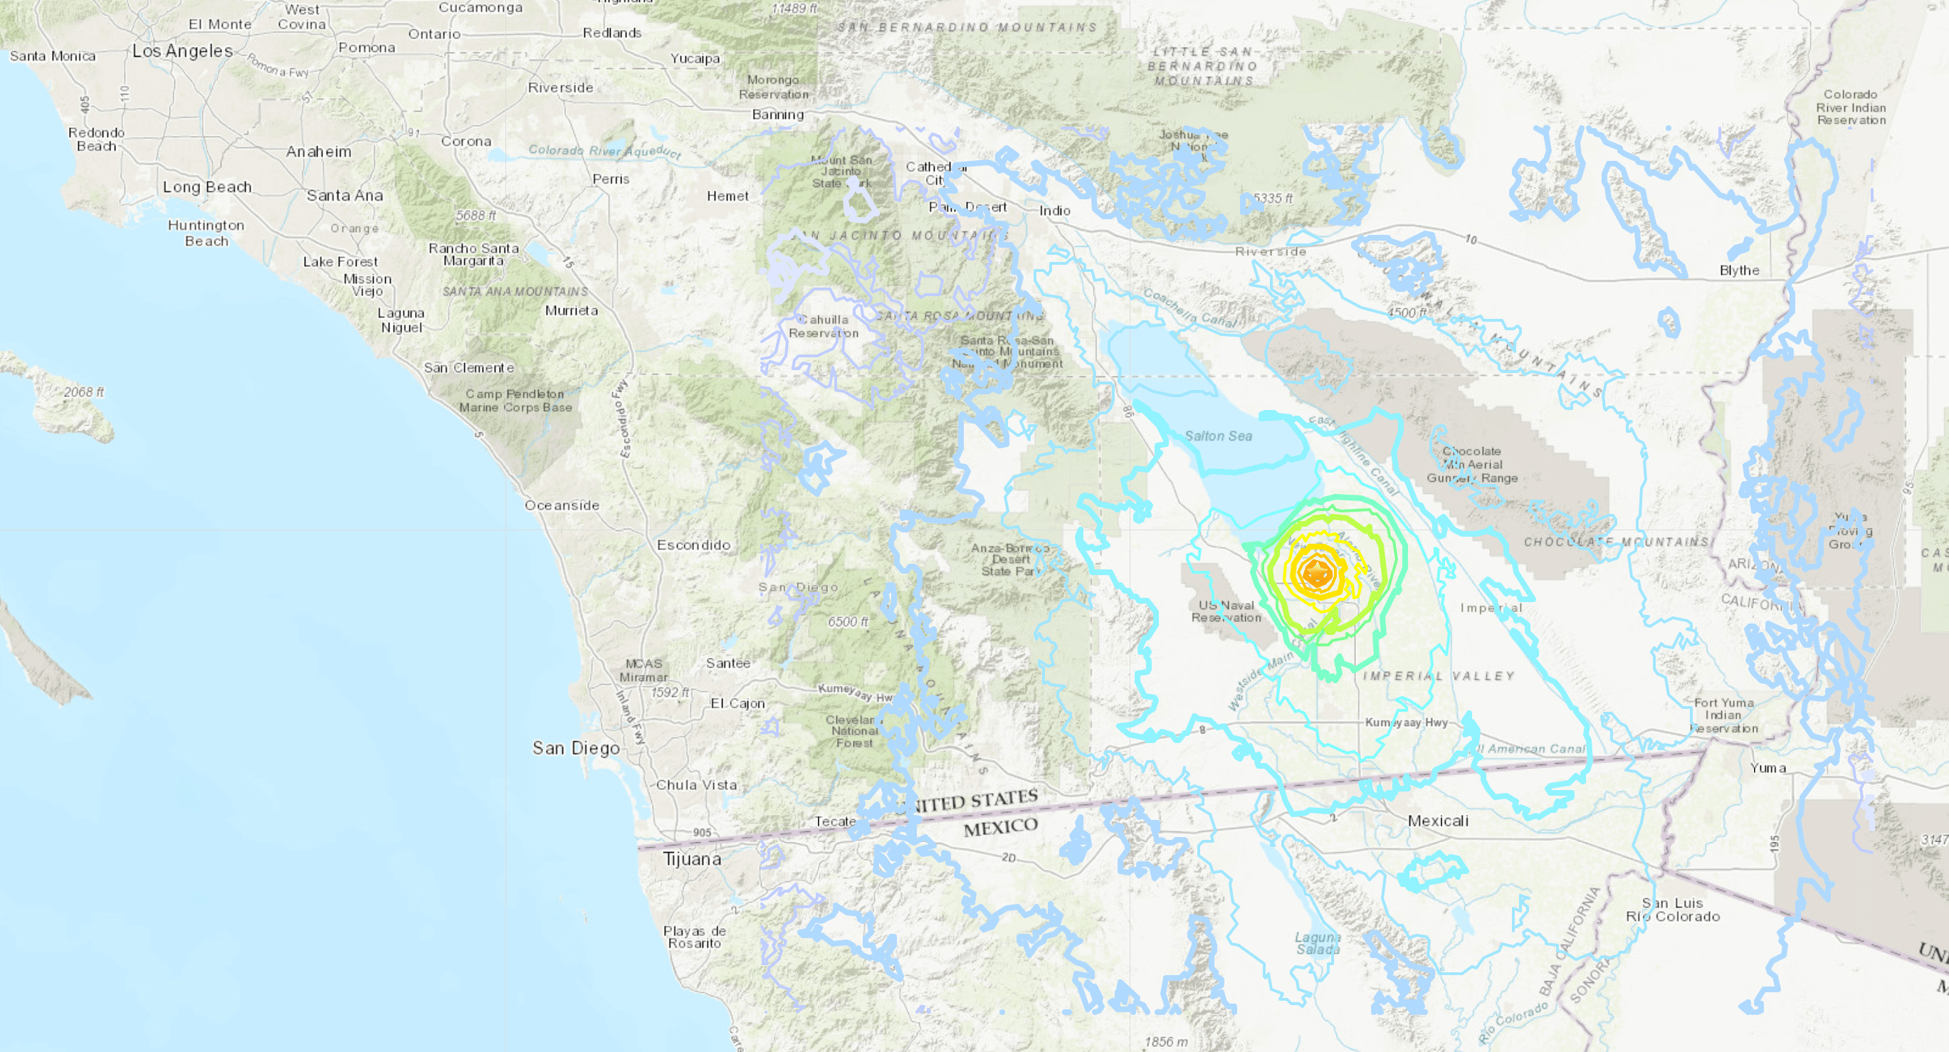Viewport: 1949px width, 1052px height.
Task: Click the Lake Forest label
Action: coord(340,262)
